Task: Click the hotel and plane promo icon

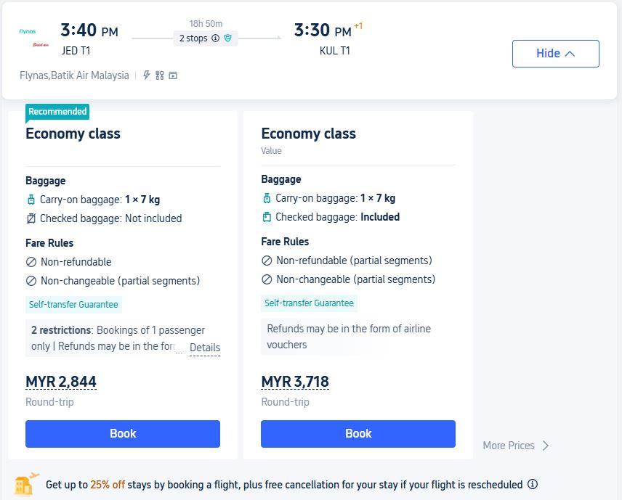Action: pyautogui.click(x=26, y=484)
